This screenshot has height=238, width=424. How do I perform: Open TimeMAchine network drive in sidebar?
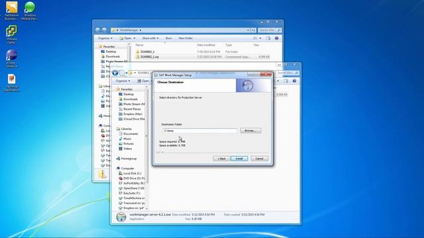[x=131, y=198]
